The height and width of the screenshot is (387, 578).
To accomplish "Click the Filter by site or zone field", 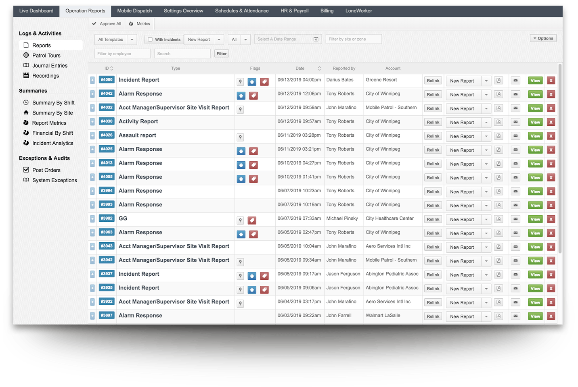I will click(354, 39).
